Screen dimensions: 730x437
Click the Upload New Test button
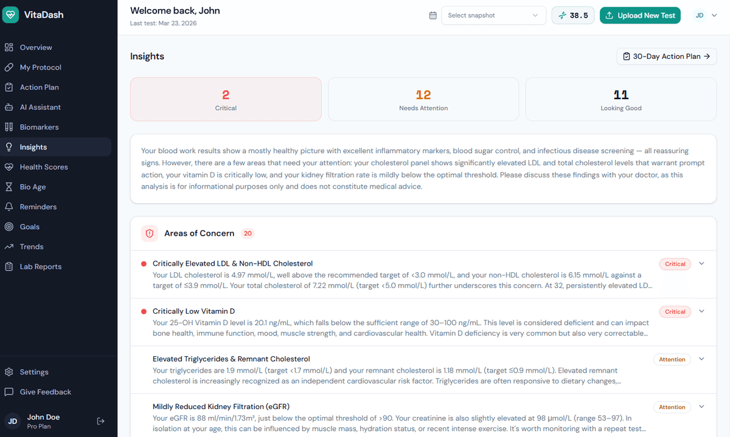[640, 15]
